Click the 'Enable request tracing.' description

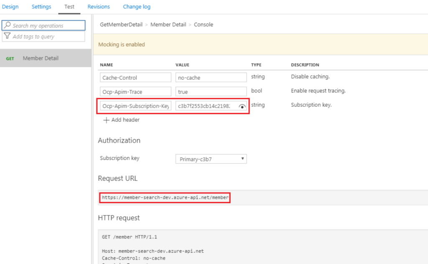coord(318,91)
